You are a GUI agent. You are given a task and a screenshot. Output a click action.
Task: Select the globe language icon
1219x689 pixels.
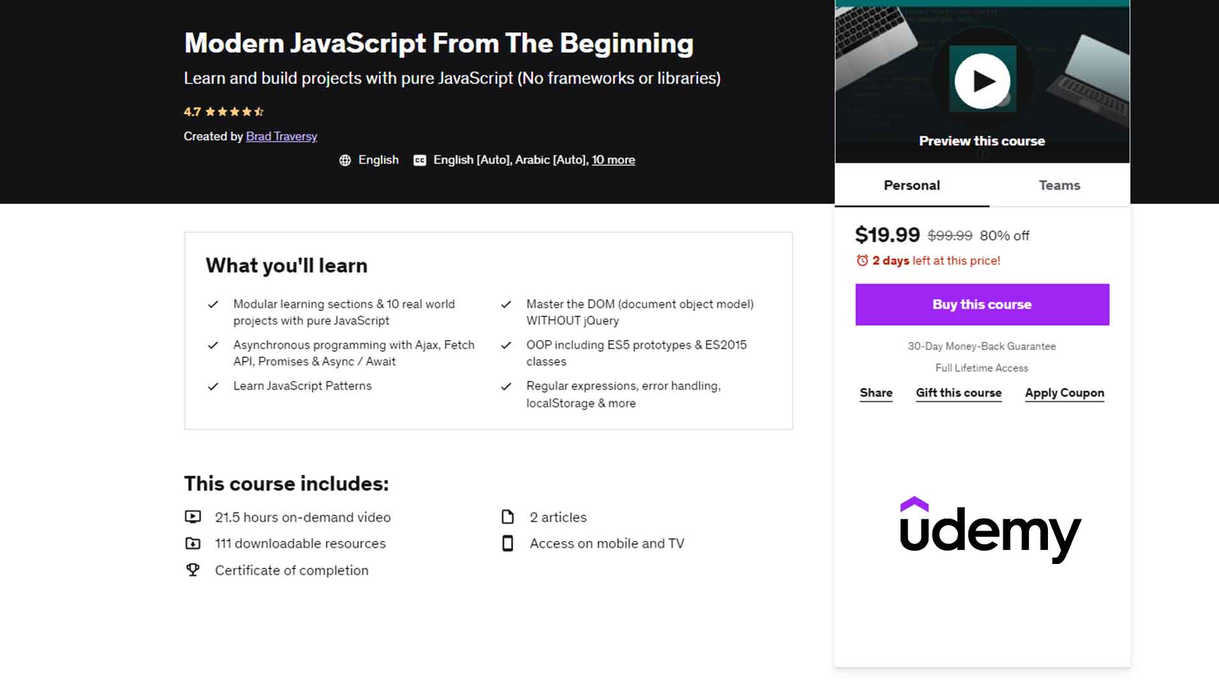(345, 159)
